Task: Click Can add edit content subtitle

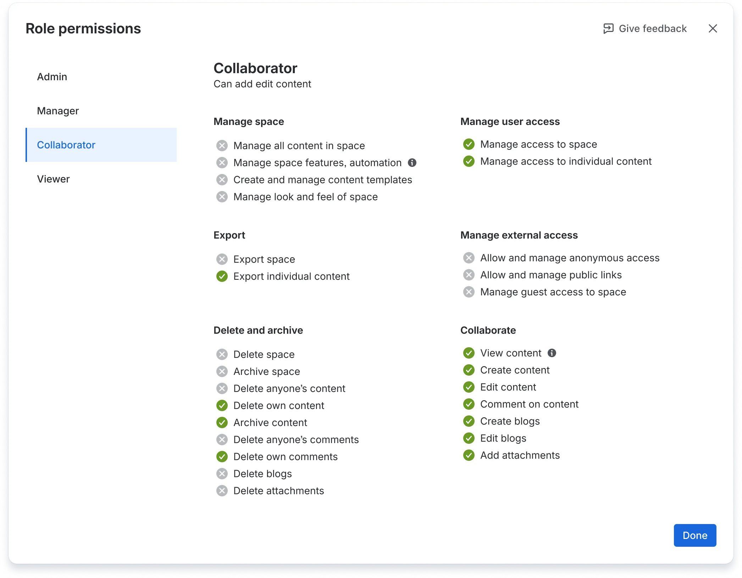Action: click(x=262, y=84)
